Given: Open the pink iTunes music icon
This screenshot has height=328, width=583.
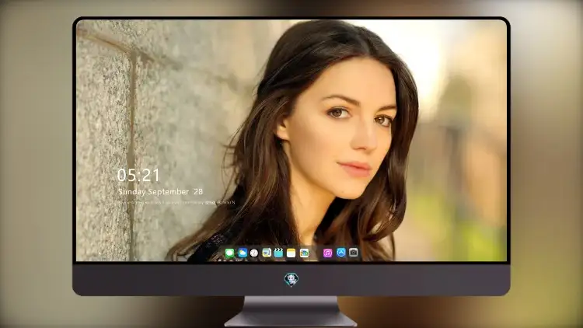Looking at the screenshot, I should click(327, 253).
